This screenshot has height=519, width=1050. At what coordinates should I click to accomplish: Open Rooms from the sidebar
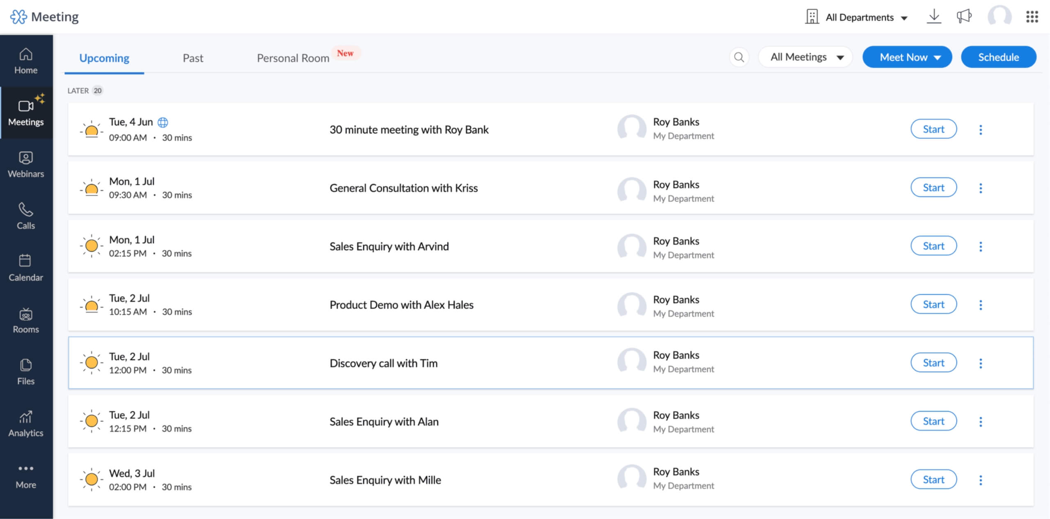pos(25,320)
